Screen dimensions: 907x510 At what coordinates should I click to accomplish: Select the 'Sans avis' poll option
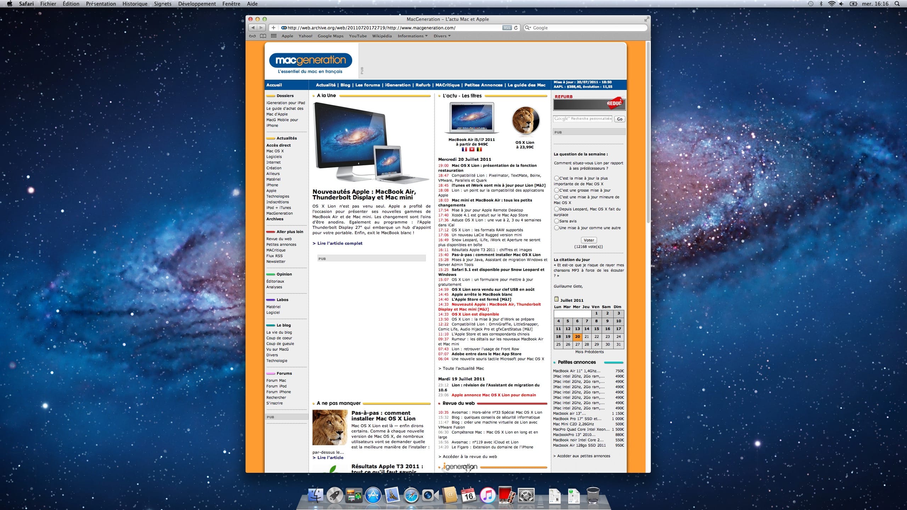click(x=557, y=221)
